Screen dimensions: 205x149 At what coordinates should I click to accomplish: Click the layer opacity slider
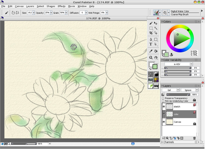(x=178, y=94)
